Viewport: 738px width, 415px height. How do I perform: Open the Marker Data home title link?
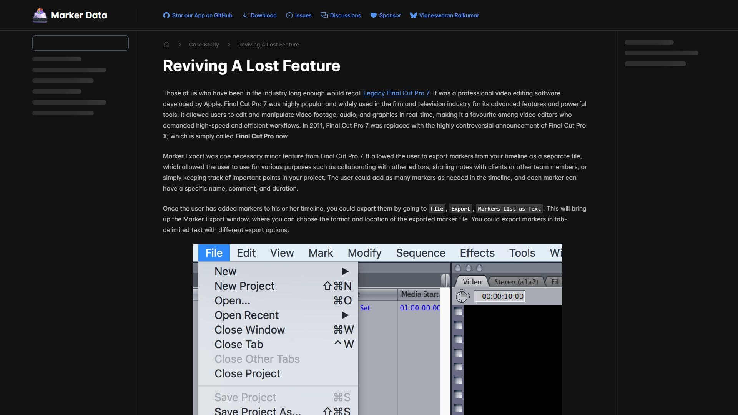tap(79, 15)
